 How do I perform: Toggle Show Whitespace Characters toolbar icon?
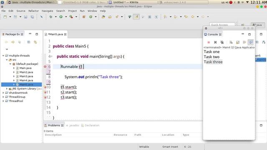(x=156, y=17)
